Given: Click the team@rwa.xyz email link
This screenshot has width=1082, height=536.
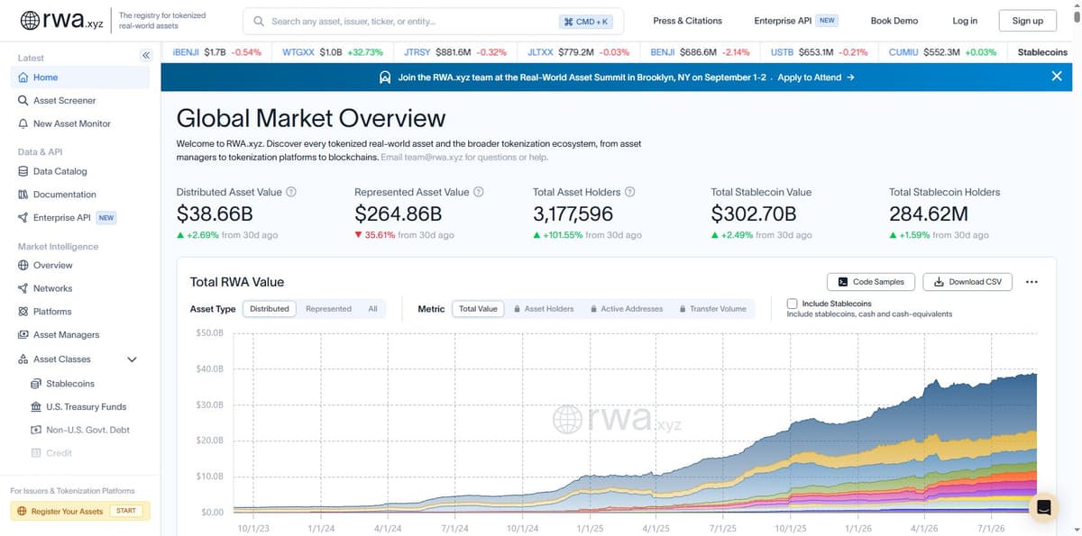Looking at the screenshot, I should 434,157.
